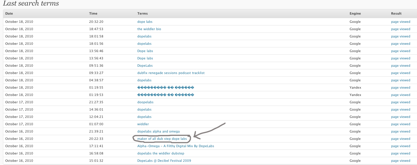
Task: Open the "DopeLabs" term at 09:51:36
Action: click(x=145, y=66)
